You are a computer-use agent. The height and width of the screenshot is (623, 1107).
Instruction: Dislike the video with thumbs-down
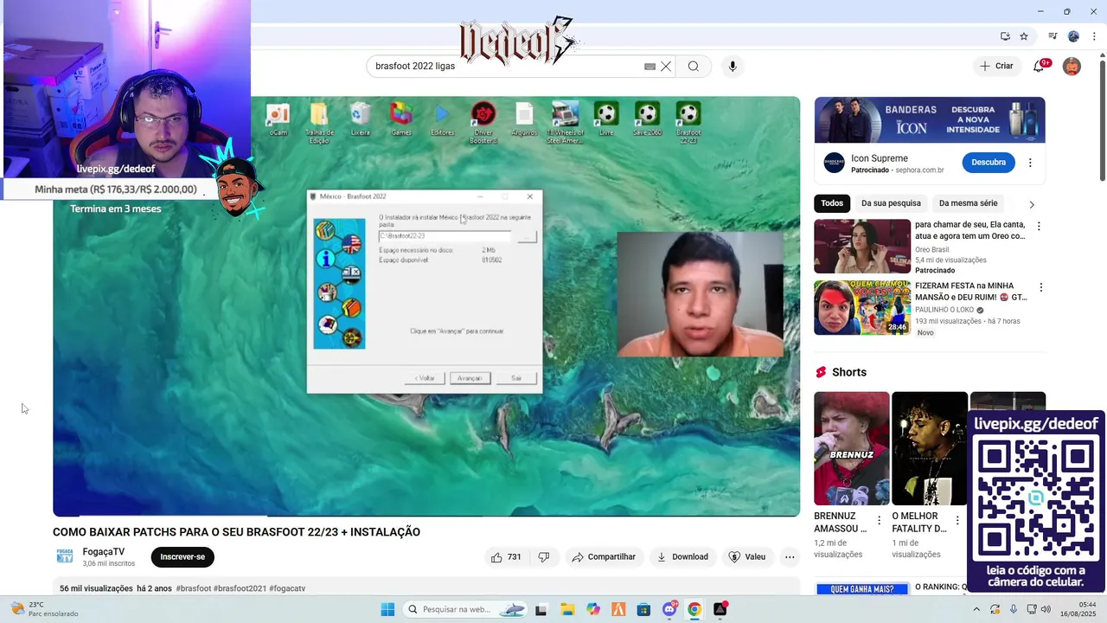544,557
